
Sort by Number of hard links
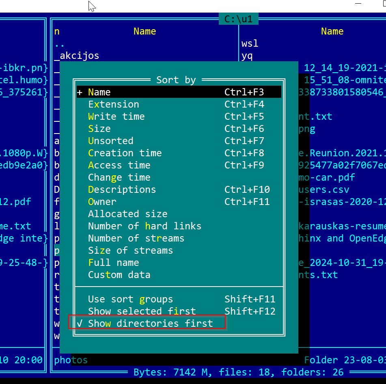coord(144,226)
